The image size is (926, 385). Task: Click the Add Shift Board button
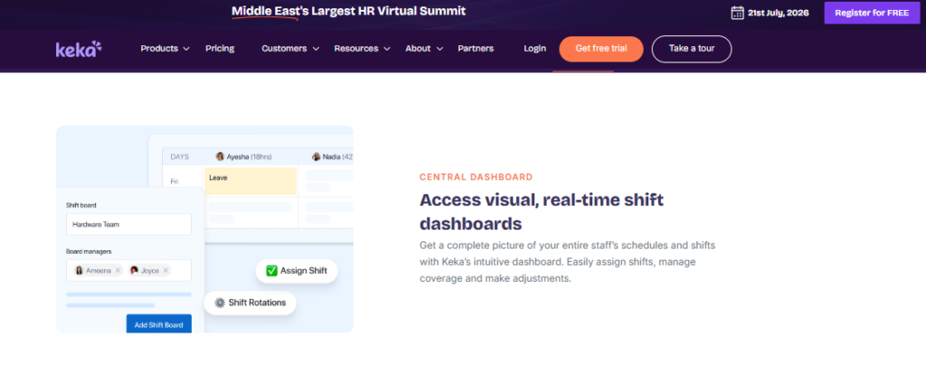pyautogui.click(x=159, y=324)
